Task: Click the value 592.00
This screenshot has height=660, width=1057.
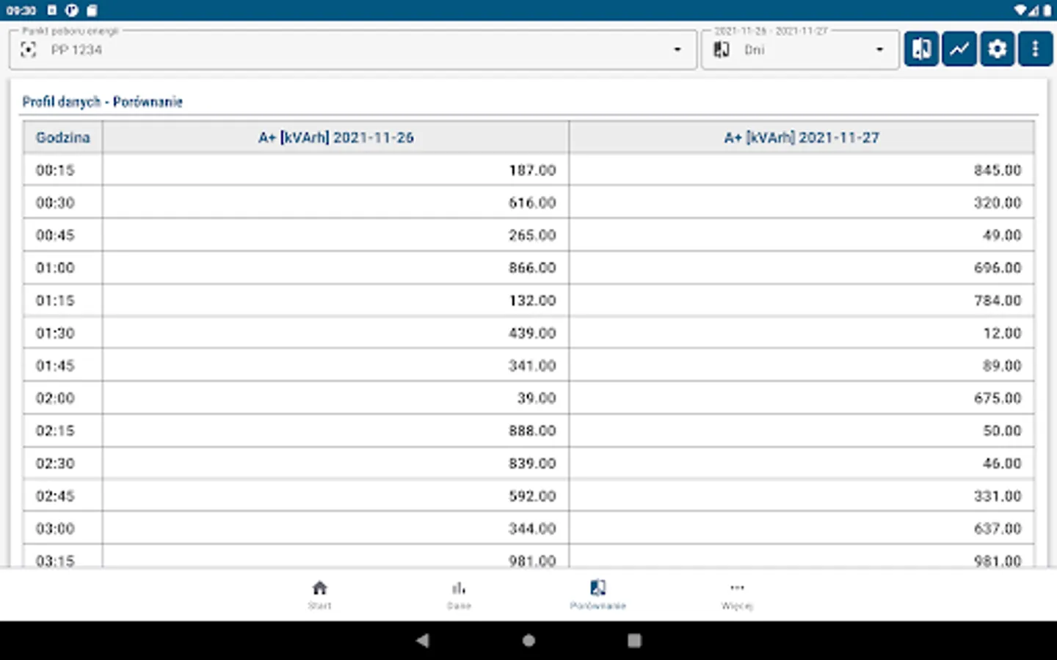Action: point(532,496)
